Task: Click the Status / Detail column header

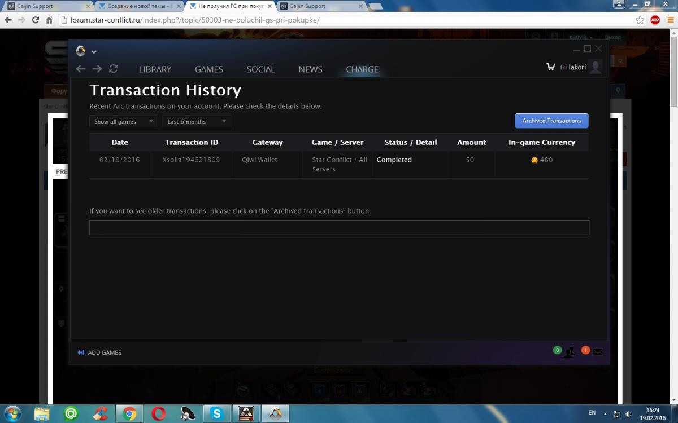Action: tap(411, 143)
